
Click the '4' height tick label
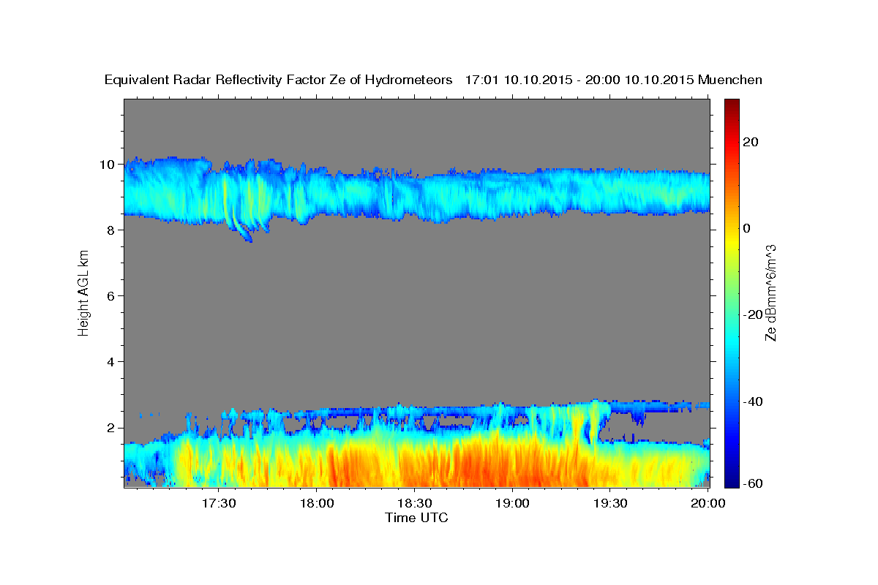(x=112, y=362)
